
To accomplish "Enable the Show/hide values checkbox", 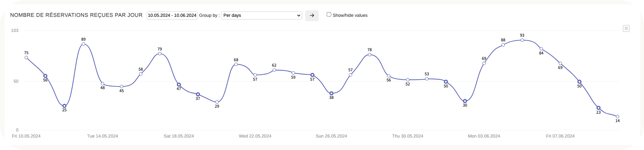I will click(329, 14).
